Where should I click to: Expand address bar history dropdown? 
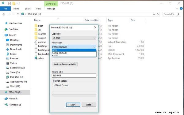[x=154, y=14]
